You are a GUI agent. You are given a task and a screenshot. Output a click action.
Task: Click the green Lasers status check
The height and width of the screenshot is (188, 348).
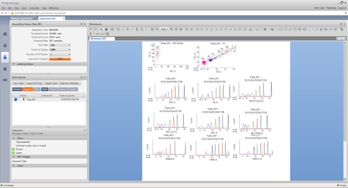tap(13, 153)
